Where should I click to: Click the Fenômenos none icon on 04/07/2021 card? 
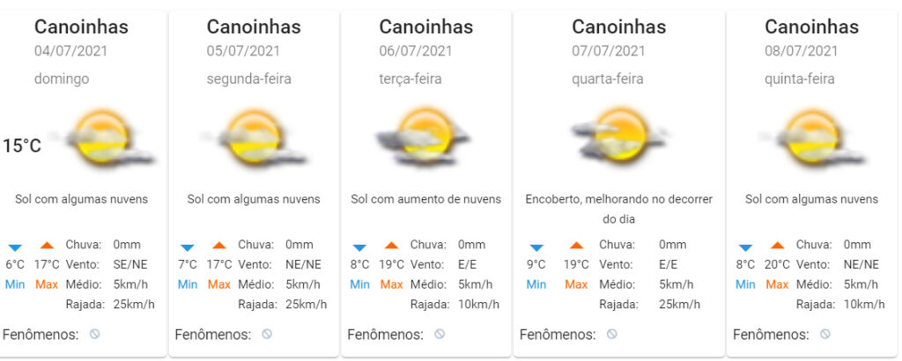coord(94,334)
